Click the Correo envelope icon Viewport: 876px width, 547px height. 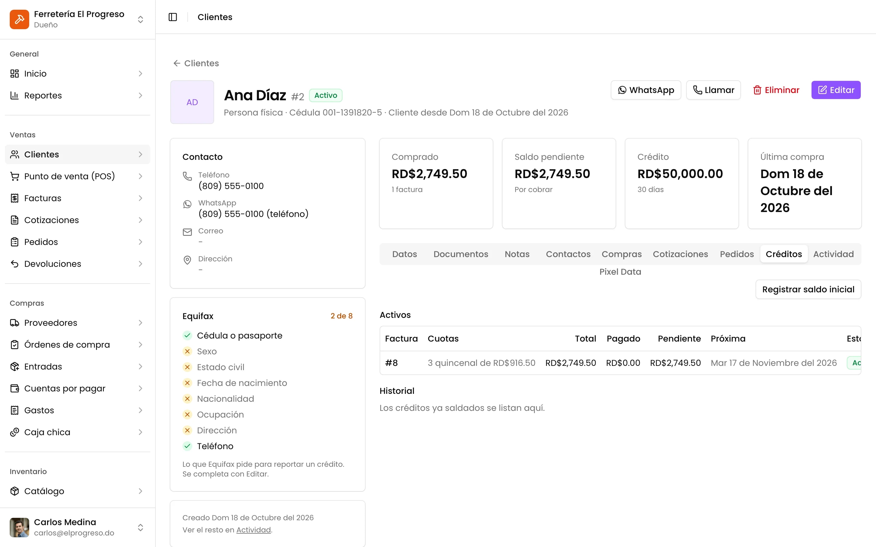point(187,232)
